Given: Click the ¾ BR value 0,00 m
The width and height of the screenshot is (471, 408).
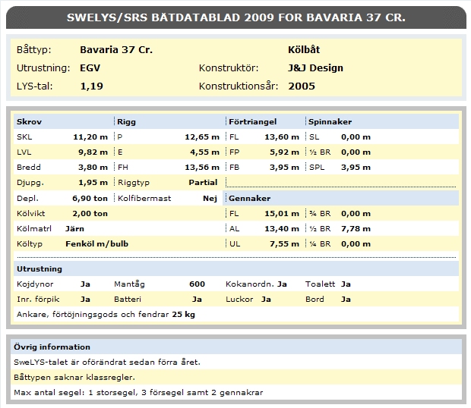Looking at the screenshot, I should click(356, 214).
